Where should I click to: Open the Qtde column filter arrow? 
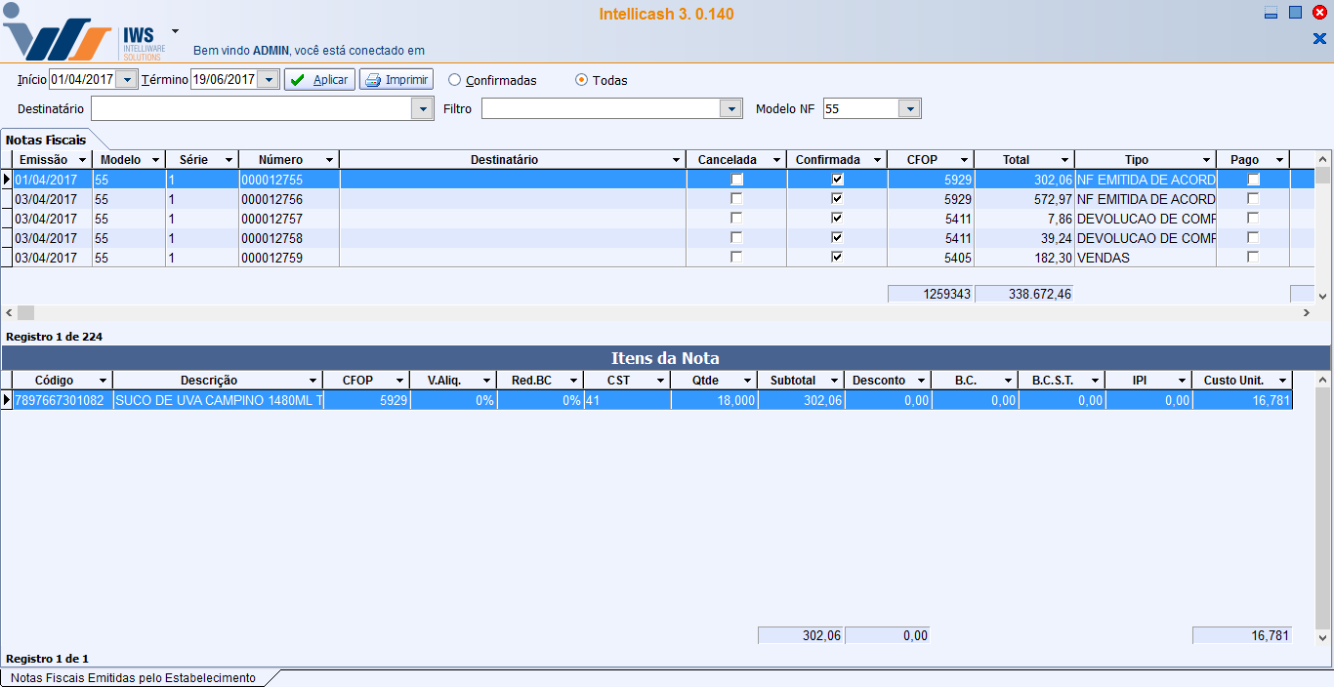[x=747, y=381]
